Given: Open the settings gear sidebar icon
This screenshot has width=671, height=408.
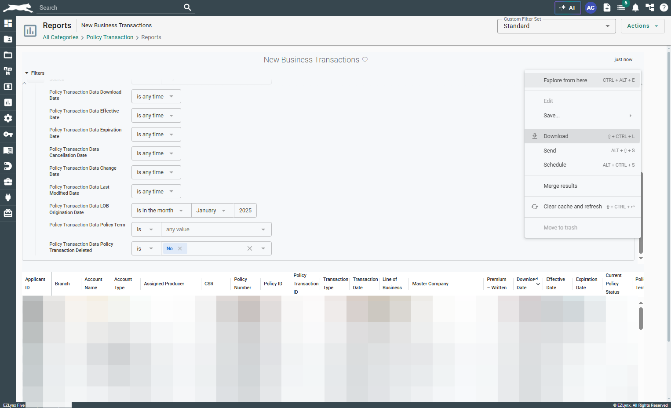Looking at the screenshot, I should 8,118.
